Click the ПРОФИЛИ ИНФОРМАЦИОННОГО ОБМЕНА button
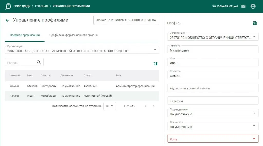This screenshot has height=146, width=263. [x=126, y=20]
